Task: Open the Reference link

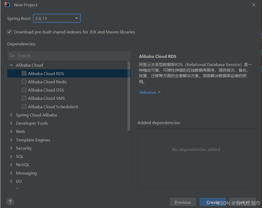Action: 148,92
